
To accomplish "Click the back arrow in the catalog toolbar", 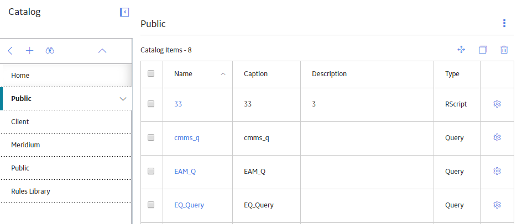I will point(11,51).
